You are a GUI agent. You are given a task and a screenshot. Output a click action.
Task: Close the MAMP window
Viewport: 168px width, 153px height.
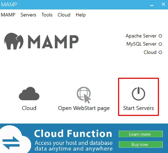click(163, 4)
